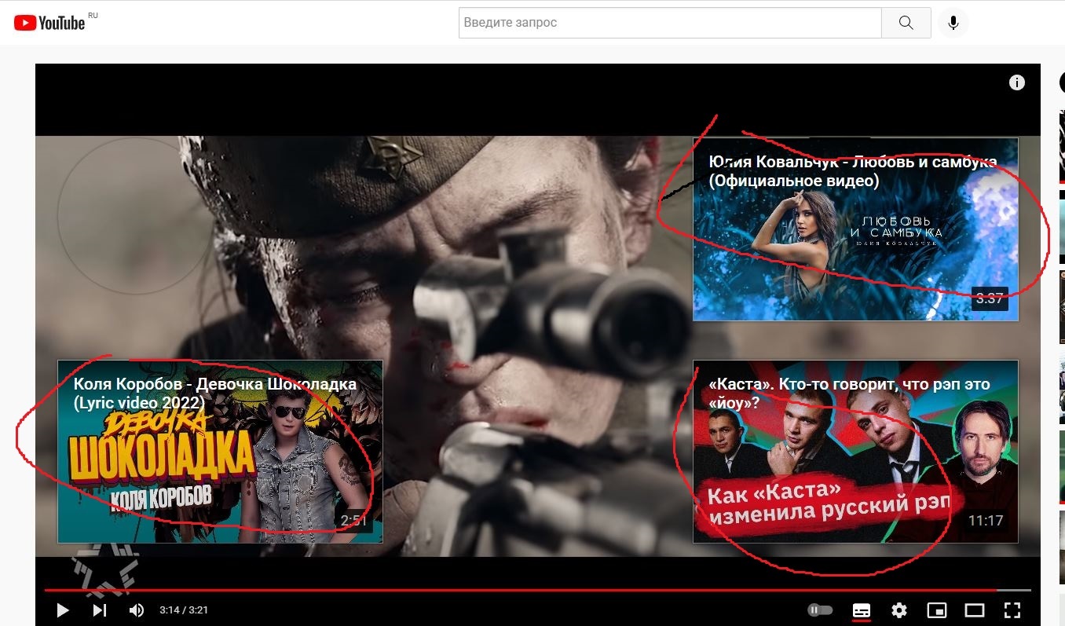1065x626 pixels.
Task: Seek on the red video progress bar
Action: [x=537, y=590]
